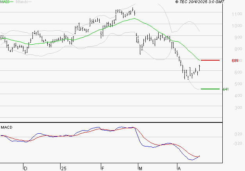Image resolution: width=245 pixels, height=171 pixels.
Task: Click the MA20 legend label
Action: tap(5, 2)
